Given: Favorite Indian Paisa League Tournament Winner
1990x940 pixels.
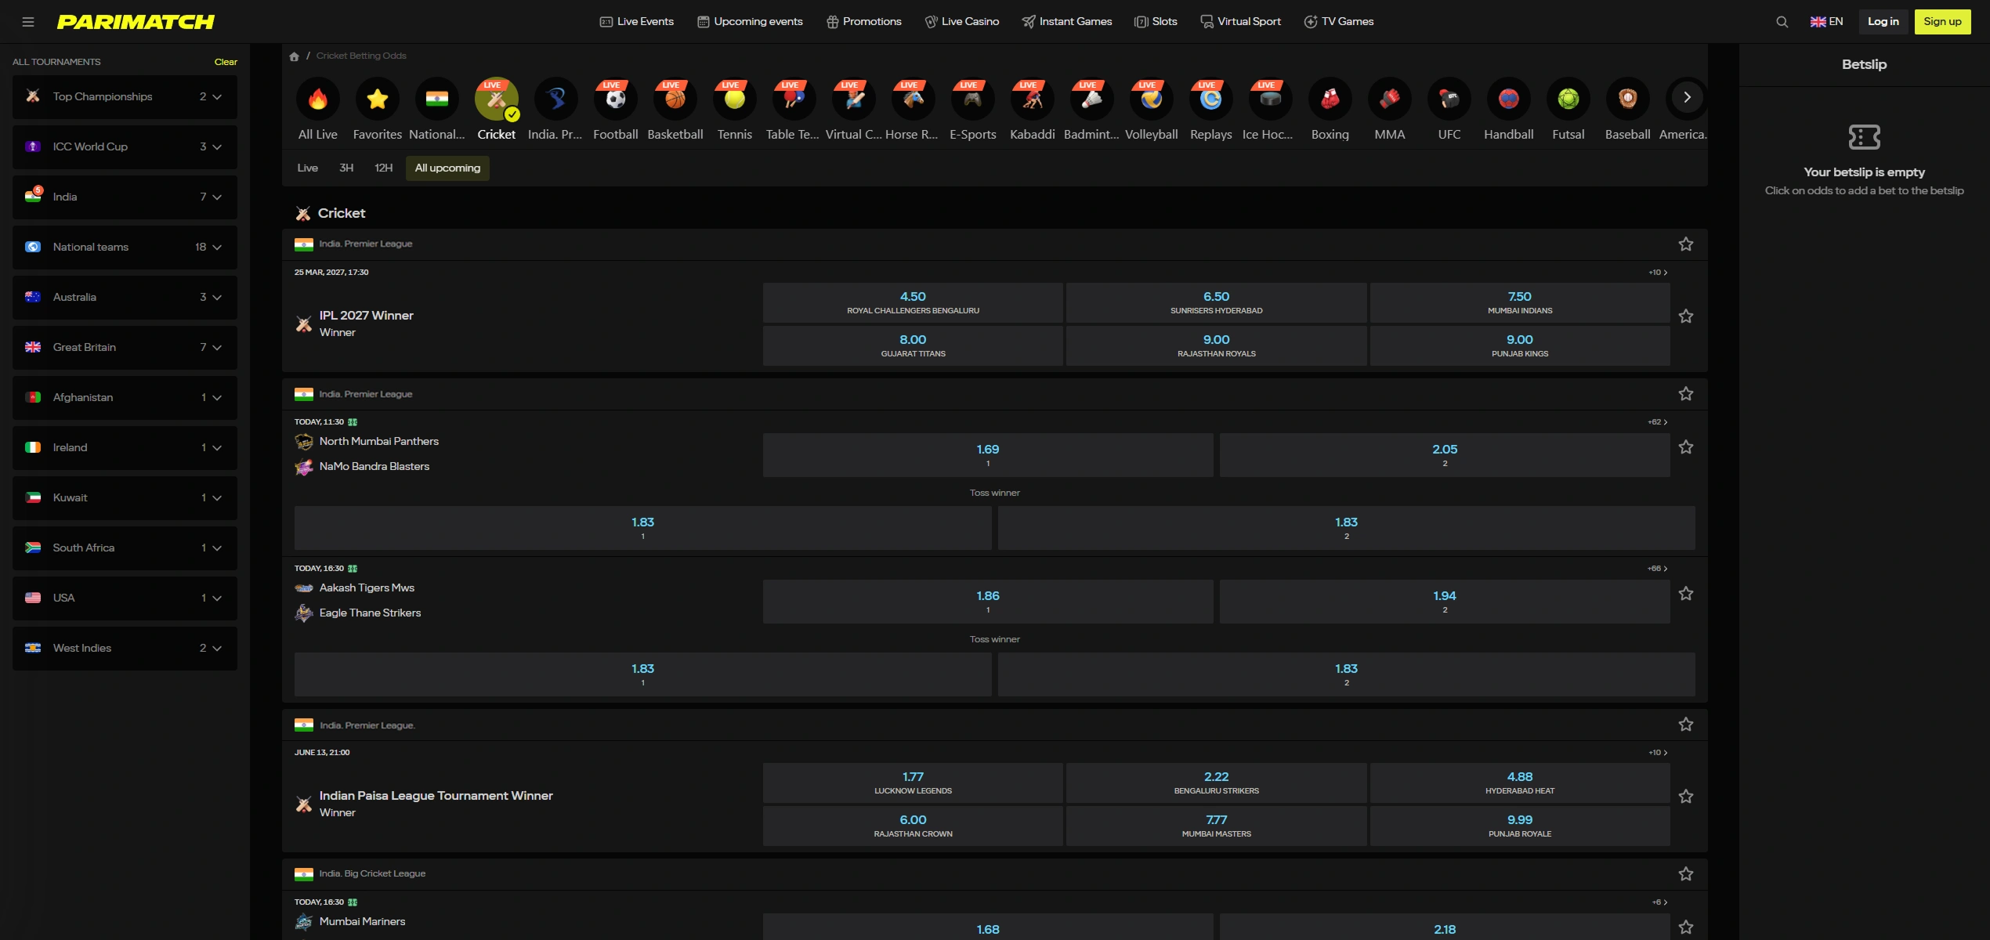Looking at the screenshot, I should click(x=1686, y=797).
